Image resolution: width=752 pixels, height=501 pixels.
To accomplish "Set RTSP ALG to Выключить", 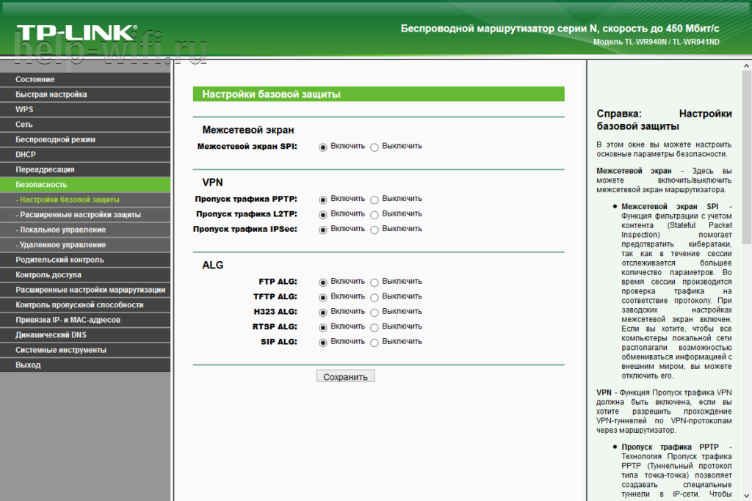I will [375, 327].
